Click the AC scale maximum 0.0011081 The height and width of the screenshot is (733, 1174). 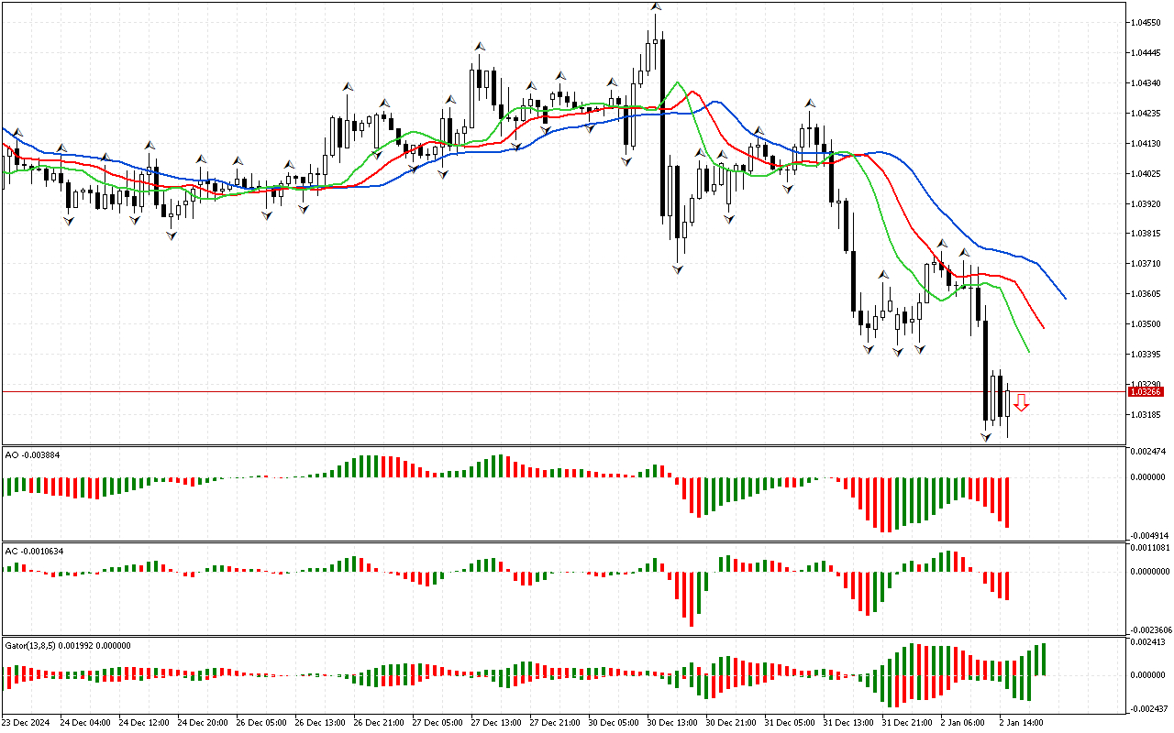[x=1148, y=547]
